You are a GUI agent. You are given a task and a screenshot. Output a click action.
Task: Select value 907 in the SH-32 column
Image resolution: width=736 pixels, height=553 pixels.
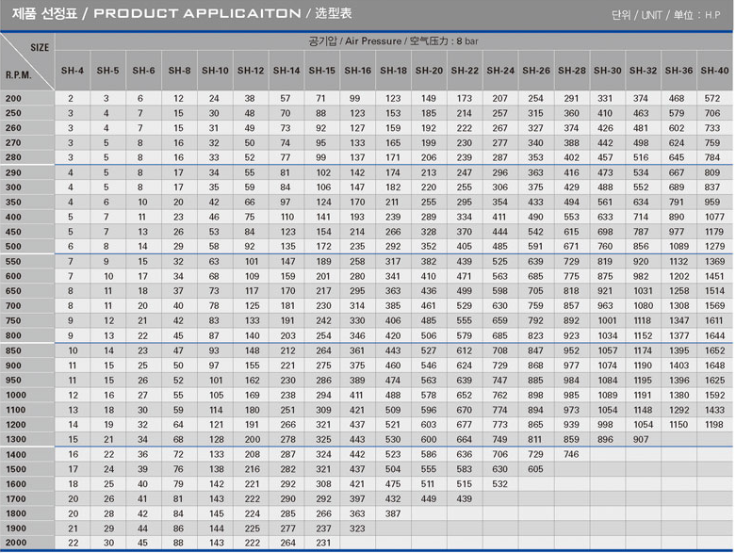point(643,439)
